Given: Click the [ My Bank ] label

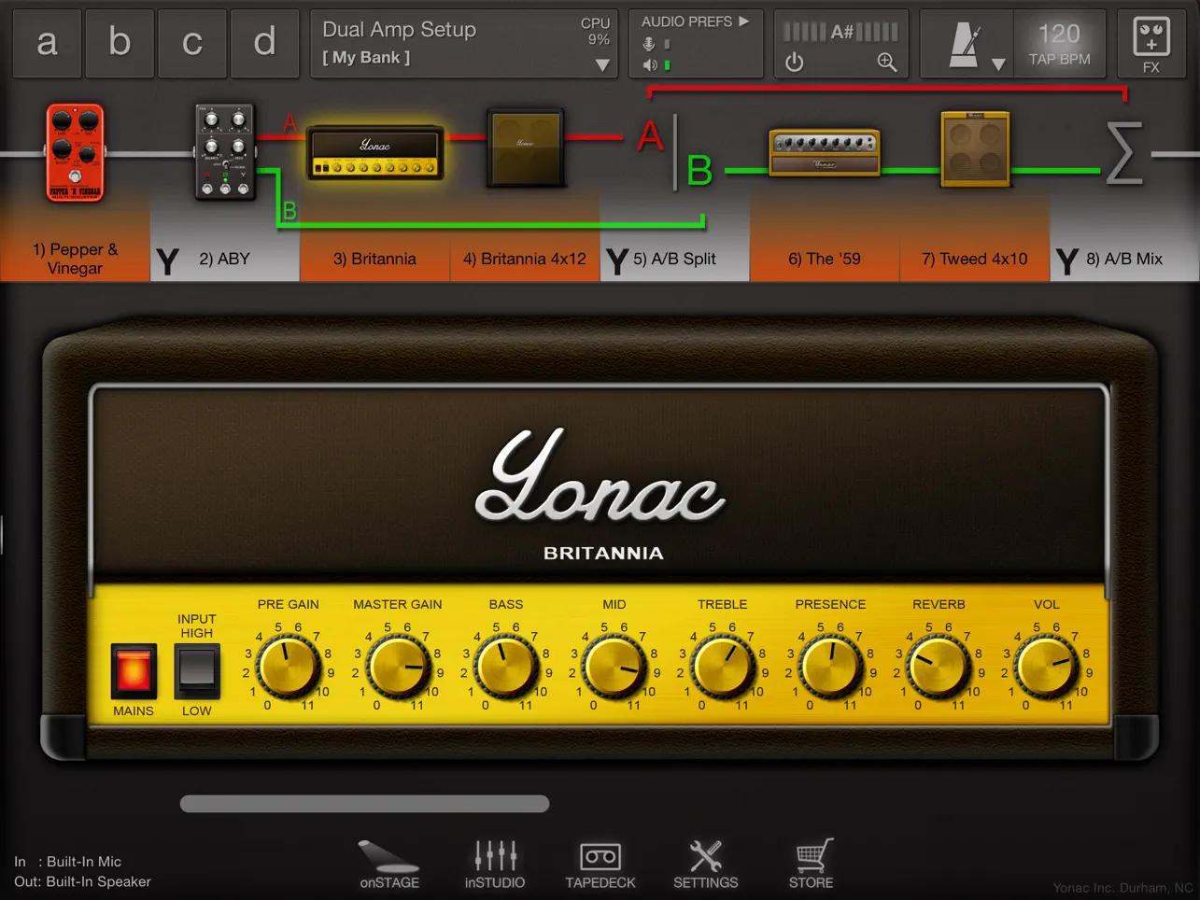Looking at the screenshot, I should click(x=366, y=58).
